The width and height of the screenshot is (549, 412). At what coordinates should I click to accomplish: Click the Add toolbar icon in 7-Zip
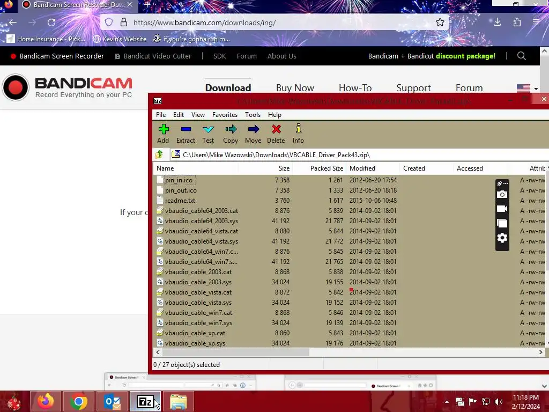point(163,134)
